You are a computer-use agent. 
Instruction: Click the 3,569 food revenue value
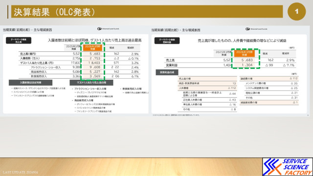tap(95, 76)
